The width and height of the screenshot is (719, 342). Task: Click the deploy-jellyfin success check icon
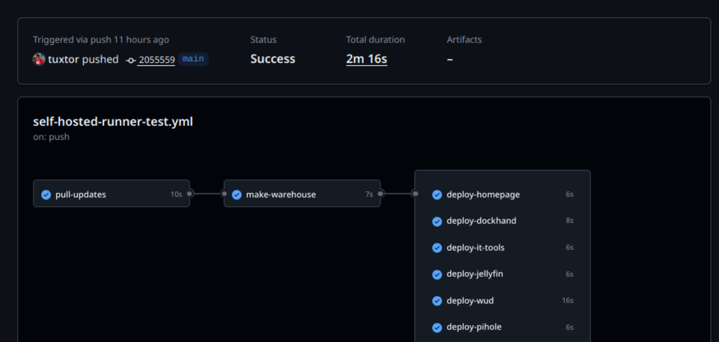click(x=437, y=274)
